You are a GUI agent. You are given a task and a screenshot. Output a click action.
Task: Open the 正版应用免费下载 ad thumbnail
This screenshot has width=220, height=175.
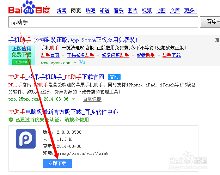(x=22, y=55)
